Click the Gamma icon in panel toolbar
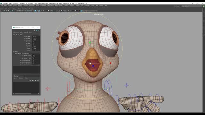 point(75,11)
